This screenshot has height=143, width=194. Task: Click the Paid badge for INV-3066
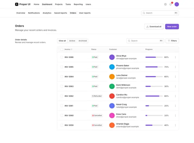(95, 57)
